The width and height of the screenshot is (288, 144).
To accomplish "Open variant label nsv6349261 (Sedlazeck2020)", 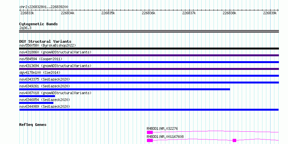I will pos(45,86).
